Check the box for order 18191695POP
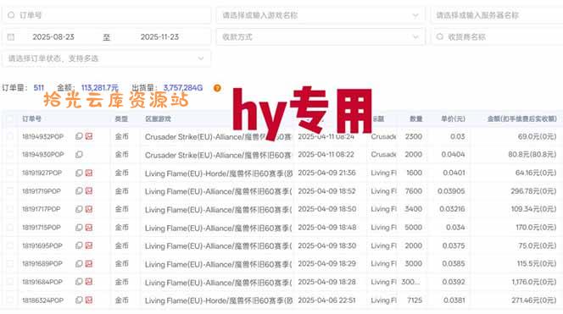 pos(10,245)
